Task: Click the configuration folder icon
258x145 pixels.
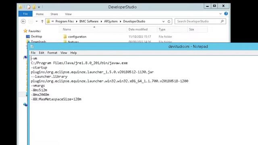Action: [x=65, y=37]
